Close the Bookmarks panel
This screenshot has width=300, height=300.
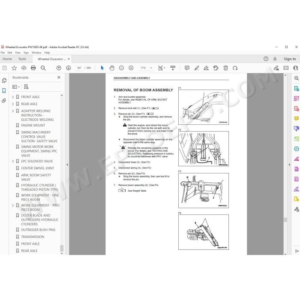tap(59, 77)
